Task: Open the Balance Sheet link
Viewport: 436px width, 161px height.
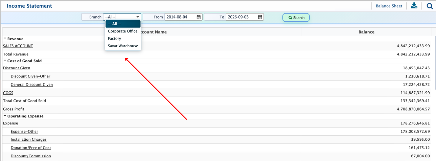Action: 389,6
